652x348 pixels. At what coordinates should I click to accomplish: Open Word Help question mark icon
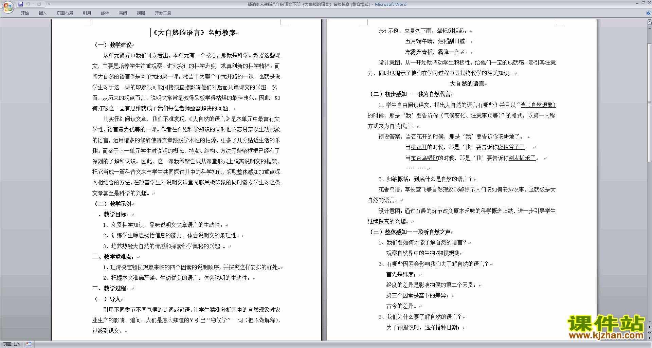[x=649, y=13]
